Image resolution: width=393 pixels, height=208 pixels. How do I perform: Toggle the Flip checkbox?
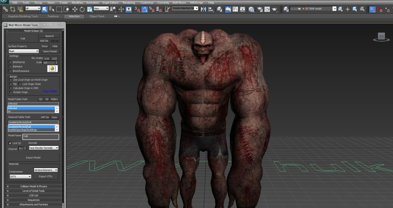[11, 84]
